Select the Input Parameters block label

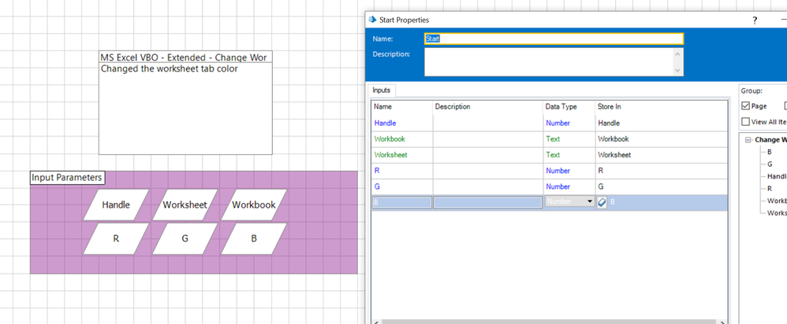click(67, 178)
